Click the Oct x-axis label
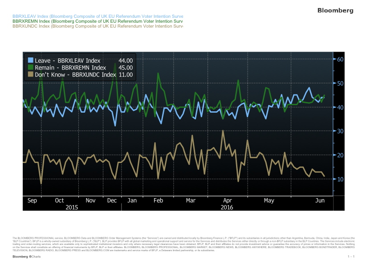This screenshot has width=367, height=265. [59, 200]
